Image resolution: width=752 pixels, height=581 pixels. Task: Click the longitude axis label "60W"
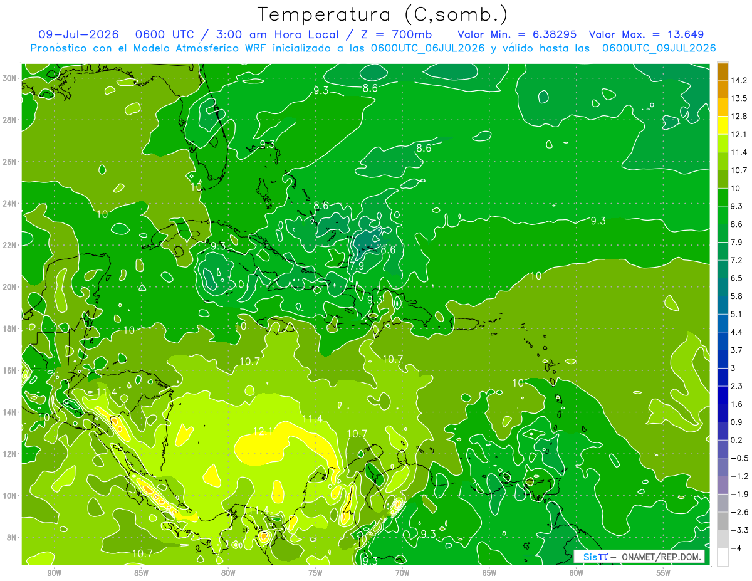pos(577,573)
